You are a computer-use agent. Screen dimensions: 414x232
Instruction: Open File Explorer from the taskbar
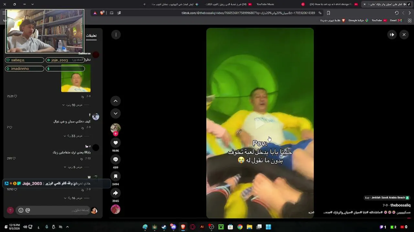tap(249, 227)
